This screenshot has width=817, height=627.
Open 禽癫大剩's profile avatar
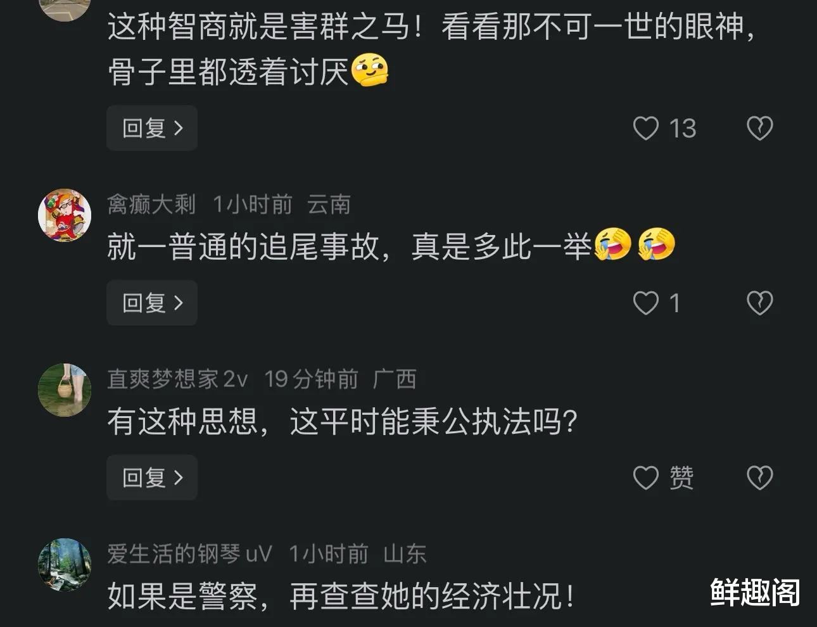click(x=65, y=215)
